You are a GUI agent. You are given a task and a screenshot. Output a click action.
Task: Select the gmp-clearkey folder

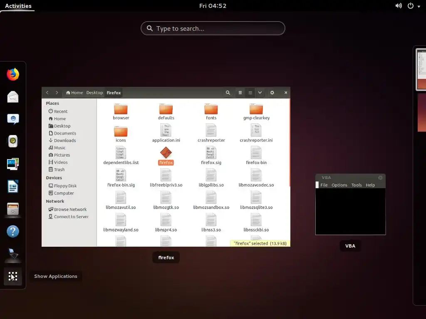point(256,111)
